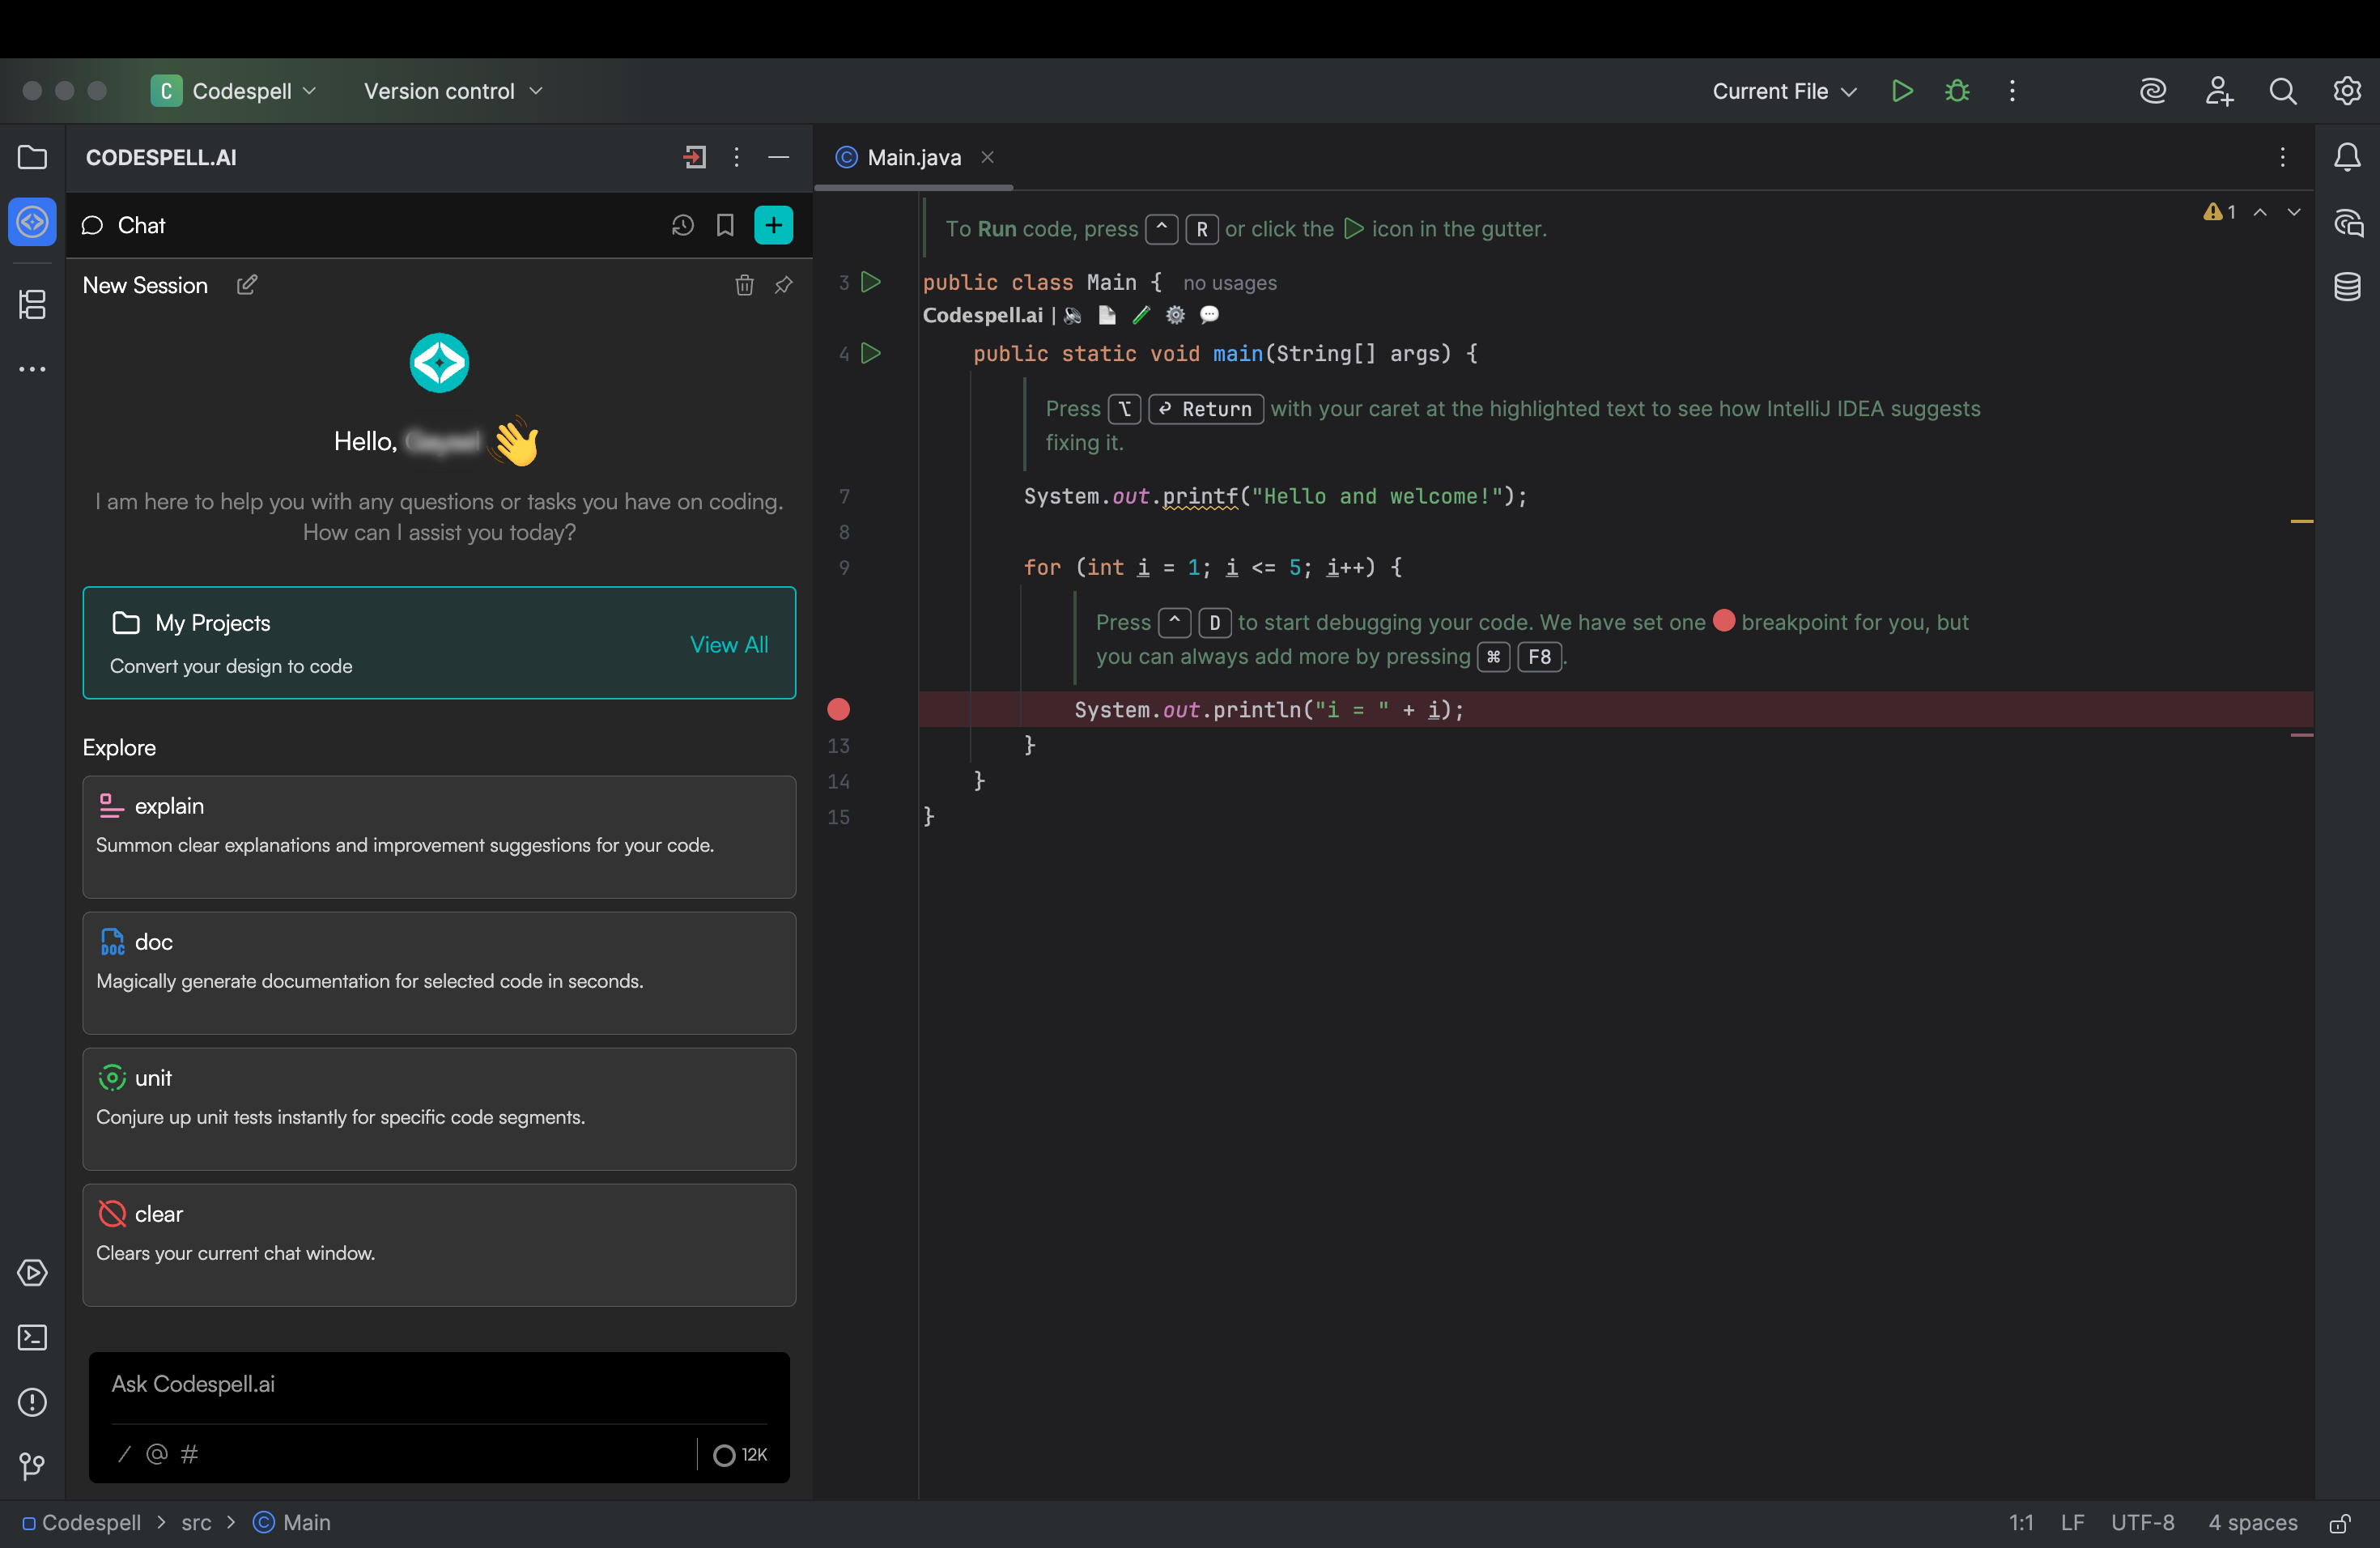Start a new chat with plus button
Viewport: 2380px width, 1548px height.
coord(773,225)
